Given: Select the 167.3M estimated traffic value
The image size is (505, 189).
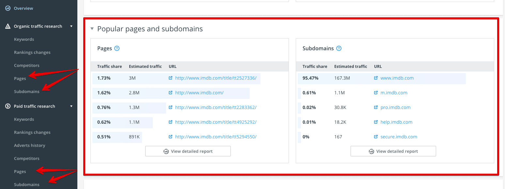Looking at the screenshot, I should pos(342,78).
